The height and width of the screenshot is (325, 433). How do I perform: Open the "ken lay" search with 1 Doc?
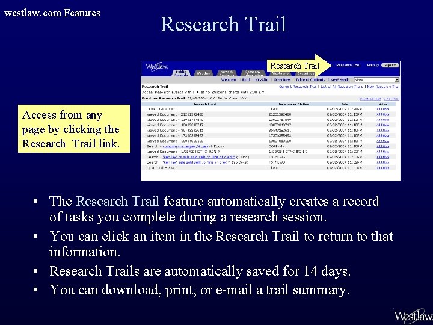tap(199, 157)
